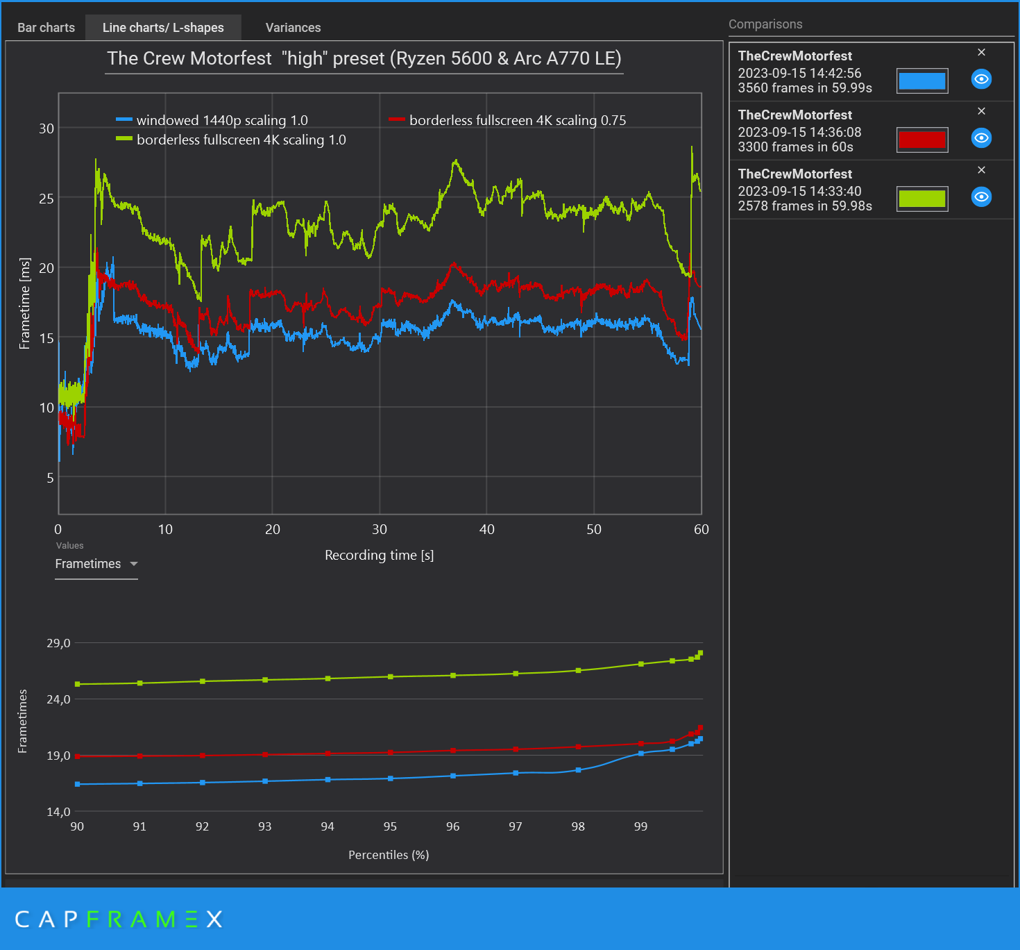The image size is (1020, 950).
Task: Toggle visibility of the 14:42:56 recording
Action: pyautogui.click(x=981, y=79)
